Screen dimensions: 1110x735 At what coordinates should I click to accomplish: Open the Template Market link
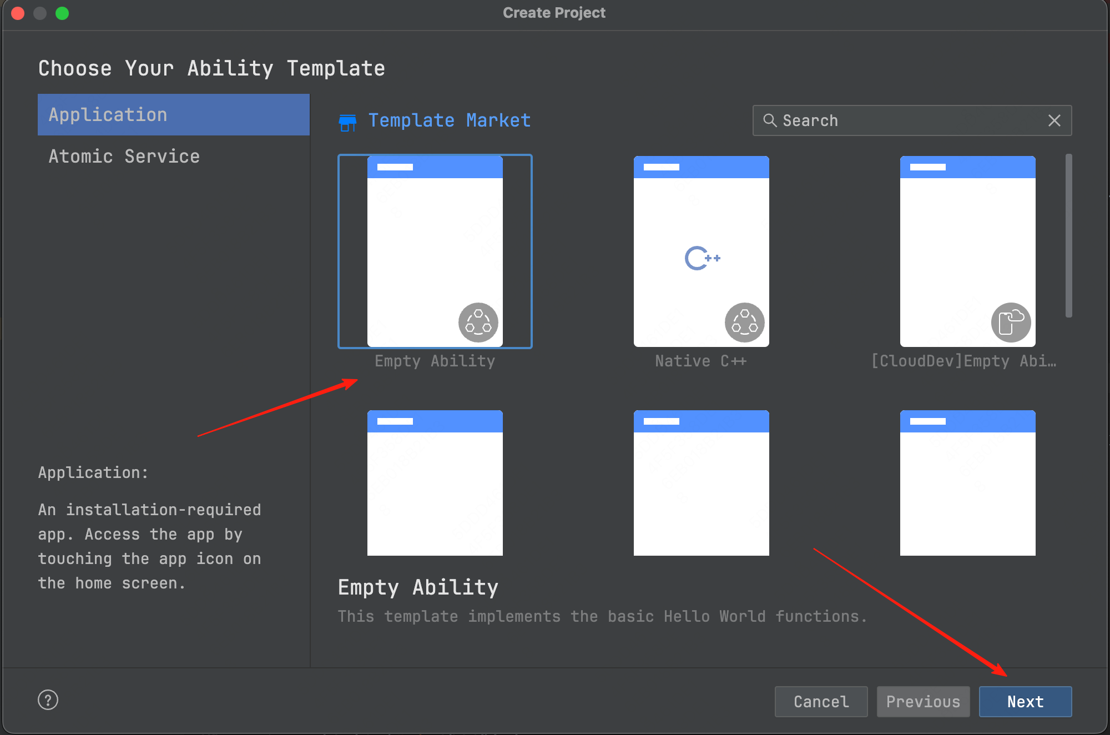449,120
